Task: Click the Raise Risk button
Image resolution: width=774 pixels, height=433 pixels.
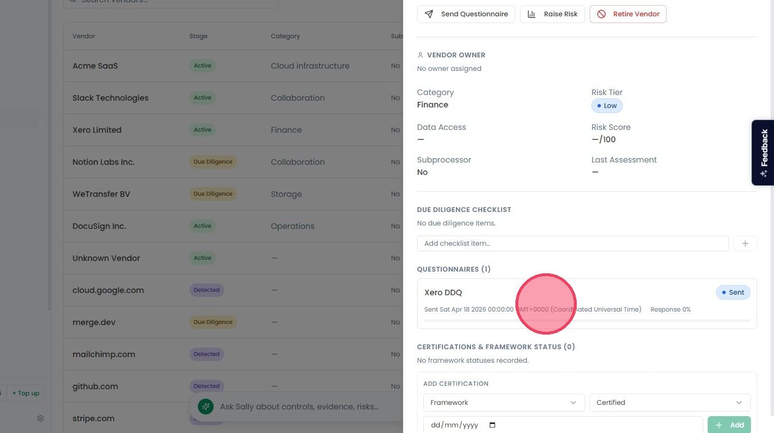Action: coord(553,14)
